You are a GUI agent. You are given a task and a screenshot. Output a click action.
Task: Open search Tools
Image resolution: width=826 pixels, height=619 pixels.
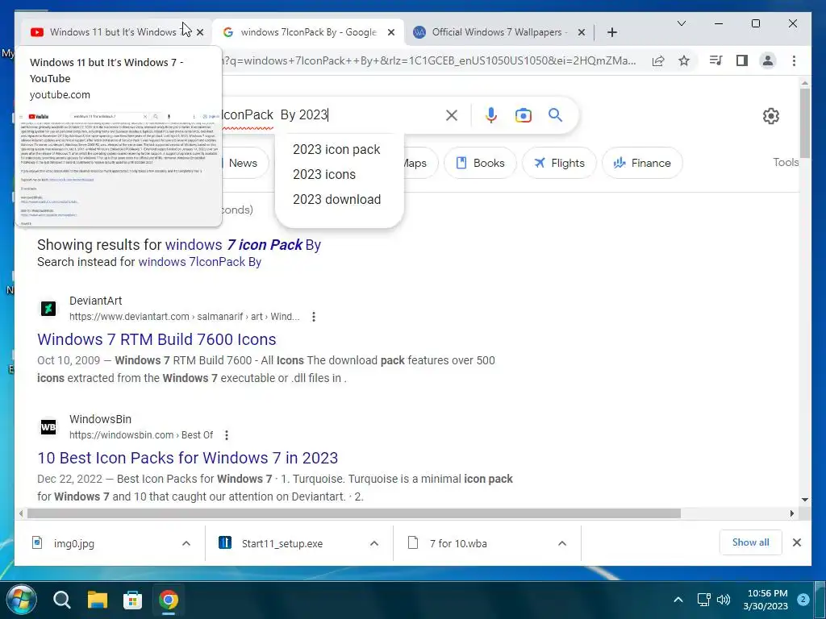click(x=786, y=162)
